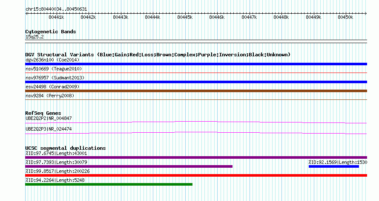Click the nsv510669 (Teague2010) label

coord(54,69)
